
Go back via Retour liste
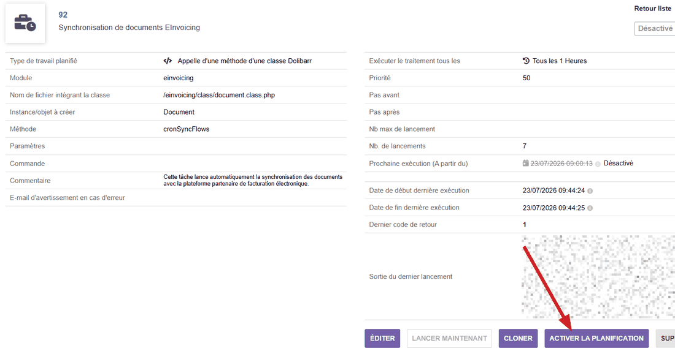(x=652, y=8)
